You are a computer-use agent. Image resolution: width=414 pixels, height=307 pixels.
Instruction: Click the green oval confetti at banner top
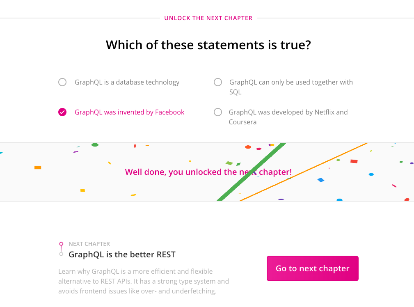tap(95, 145)
